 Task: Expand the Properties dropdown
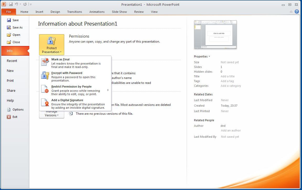(202, 56)
